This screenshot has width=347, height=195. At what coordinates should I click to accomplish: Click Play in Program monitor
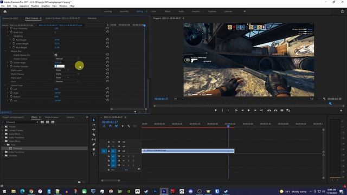(249, 110)
